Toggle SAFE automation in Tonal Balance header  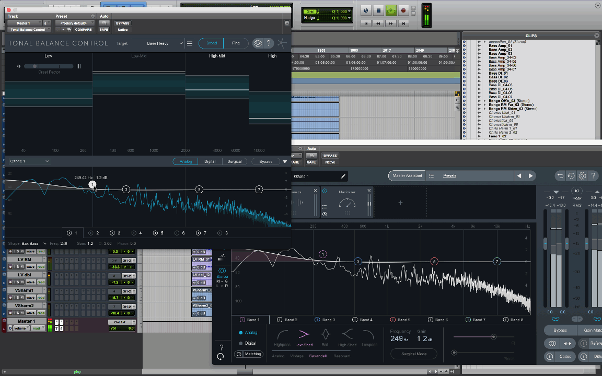104,30
